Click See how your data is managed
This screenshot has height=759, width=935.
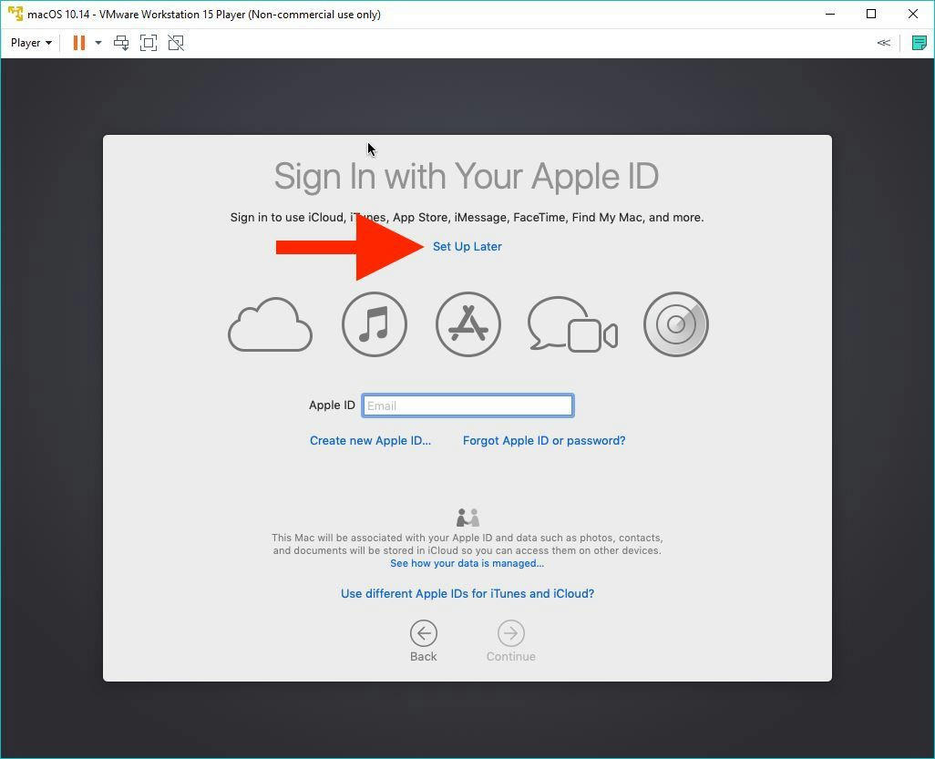(467, 563)
